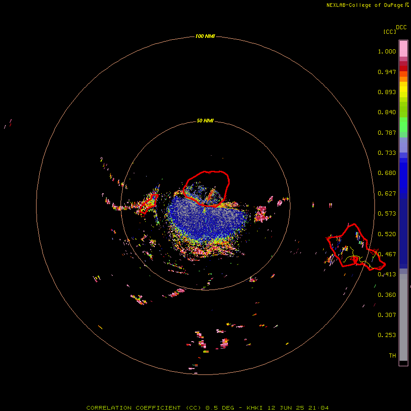Select the 0.840 scale value

tap(387, 112)
